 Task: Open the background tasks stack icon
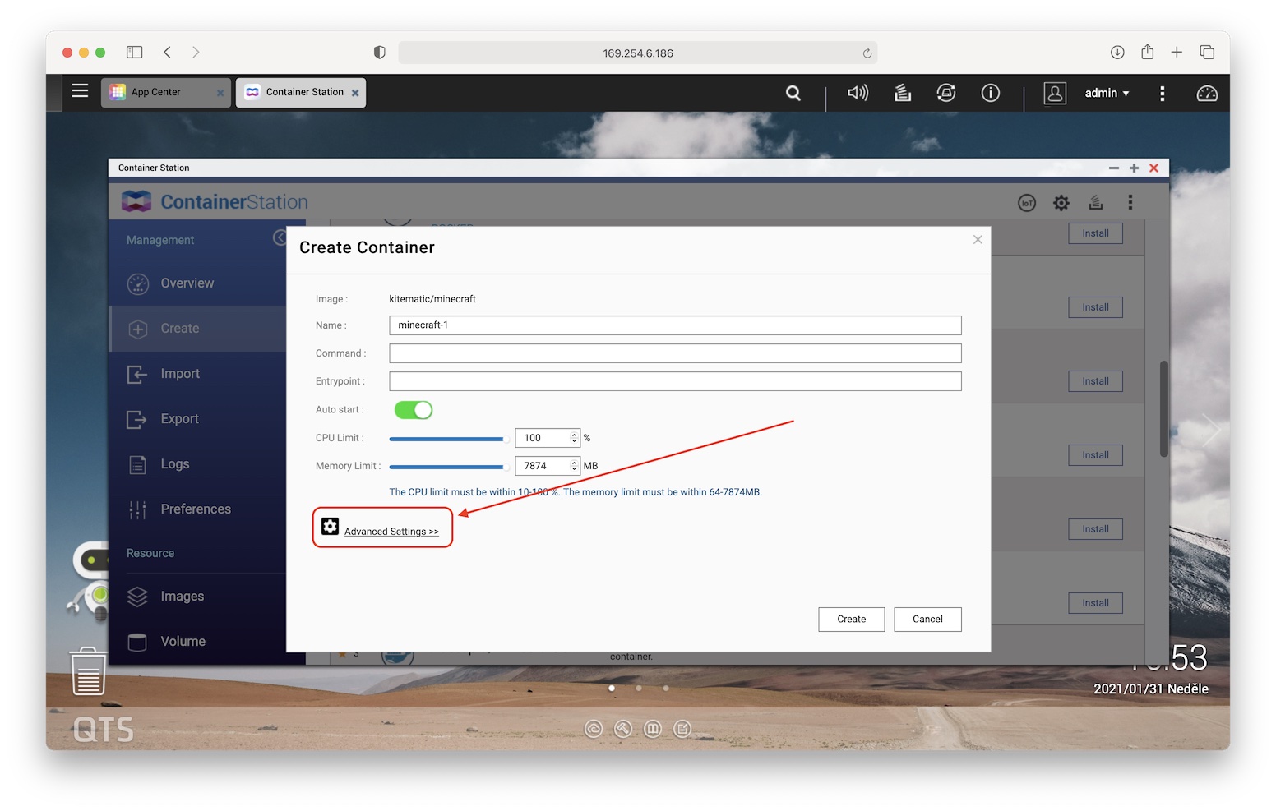(903, 93)
